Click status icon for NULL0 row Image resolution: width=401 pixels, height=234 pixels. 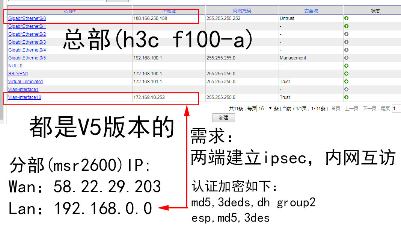click(x=346, y=65)
